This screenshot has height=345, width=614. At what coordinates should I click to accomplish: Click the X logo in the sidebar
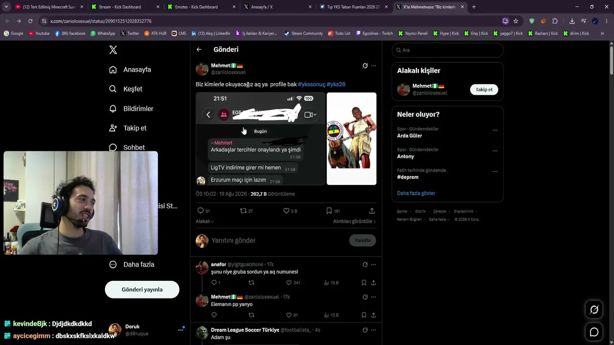[113, 50]
